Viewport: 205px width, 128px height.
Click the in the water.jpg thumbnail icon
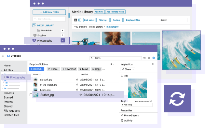[x=35, y=85]
